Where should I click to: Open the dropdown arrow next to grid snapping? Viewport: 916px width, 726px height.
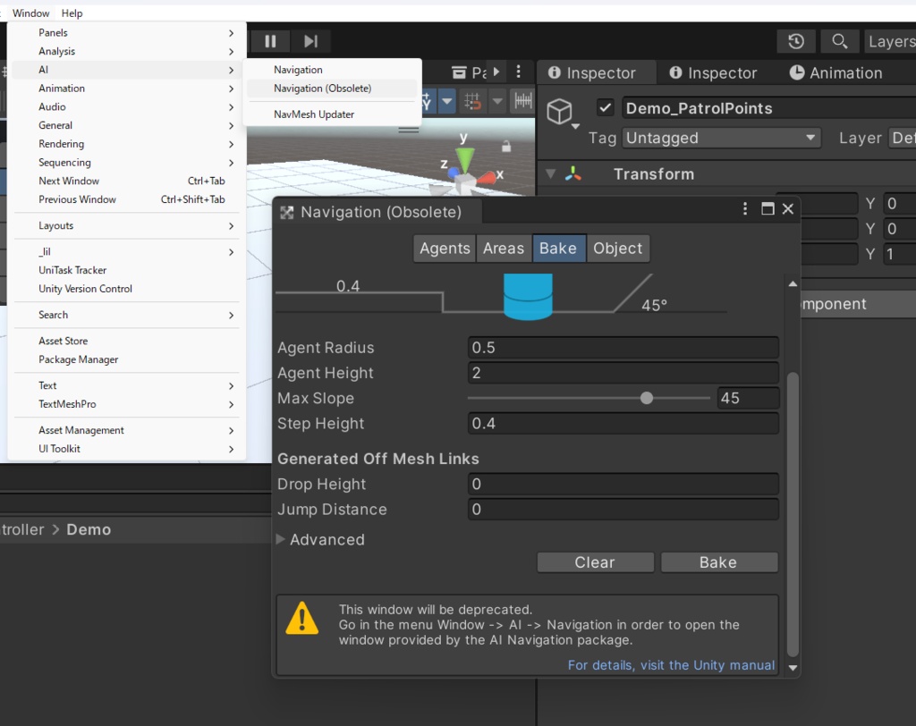click(497, 102)
